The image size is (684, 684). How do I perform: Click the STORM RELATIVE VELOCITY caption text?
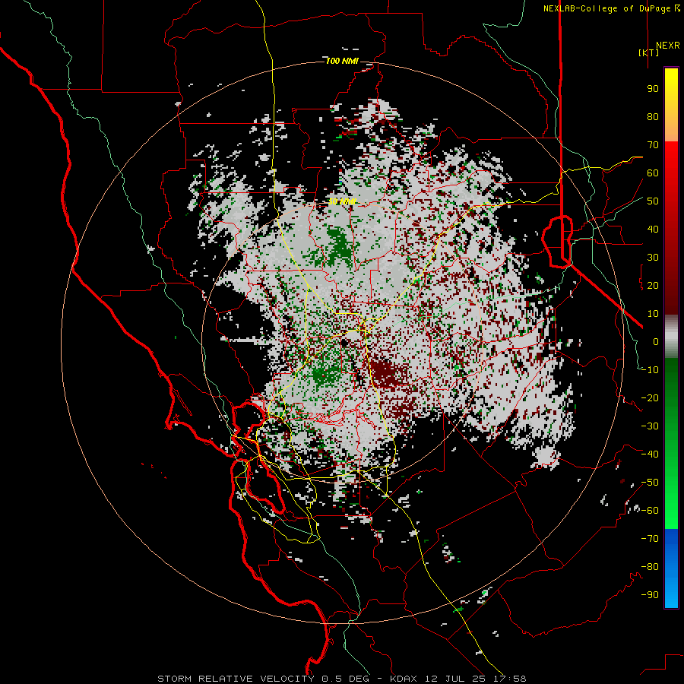pyautogui.click(x=236, y=679)
